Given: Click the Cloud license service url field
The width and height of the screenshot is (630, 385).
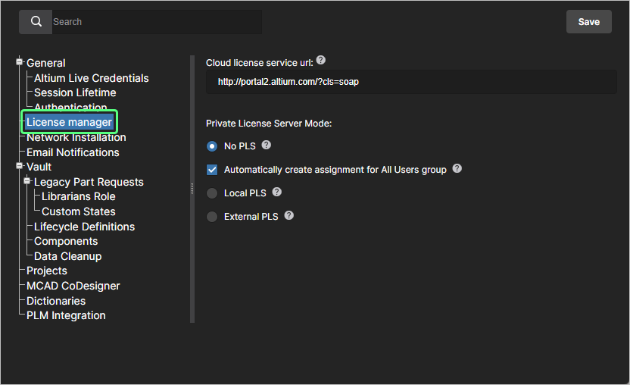Looking at the screenshot, I should pos(410,82).
